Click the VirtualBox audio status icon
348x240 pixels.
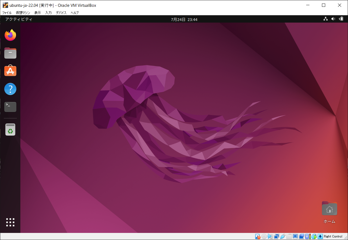270,236
